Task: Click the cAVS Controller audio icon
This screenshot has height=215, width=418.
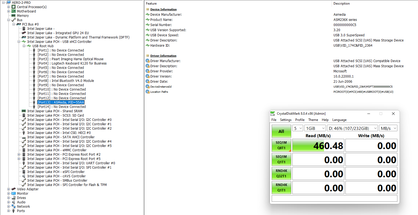Action: [x=24, y=176]
